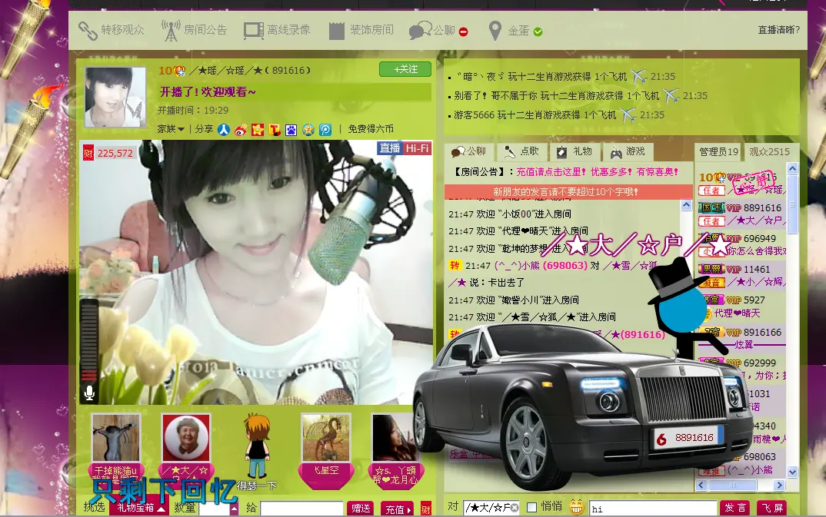
Task: Click the red 财 icon next to 充值
Action: pyautogui.click(x=425, y=509)
